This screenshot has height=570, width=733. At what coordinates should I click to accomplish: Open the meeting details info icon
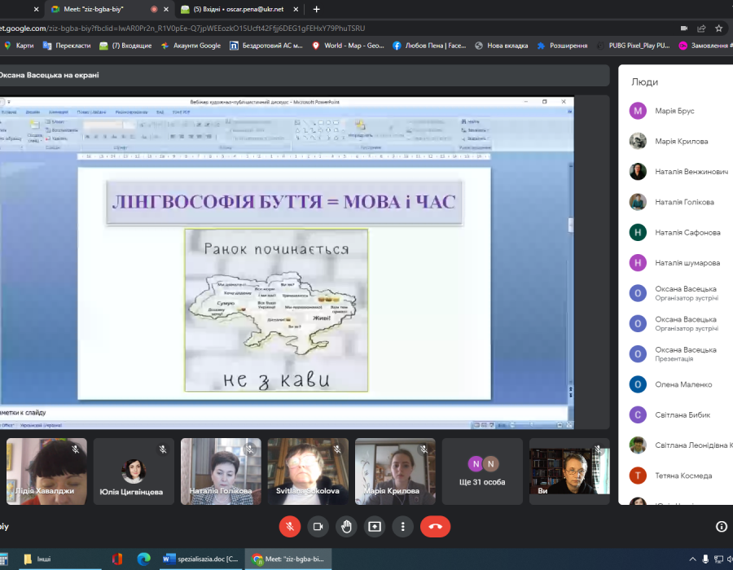tap(721, 526)
